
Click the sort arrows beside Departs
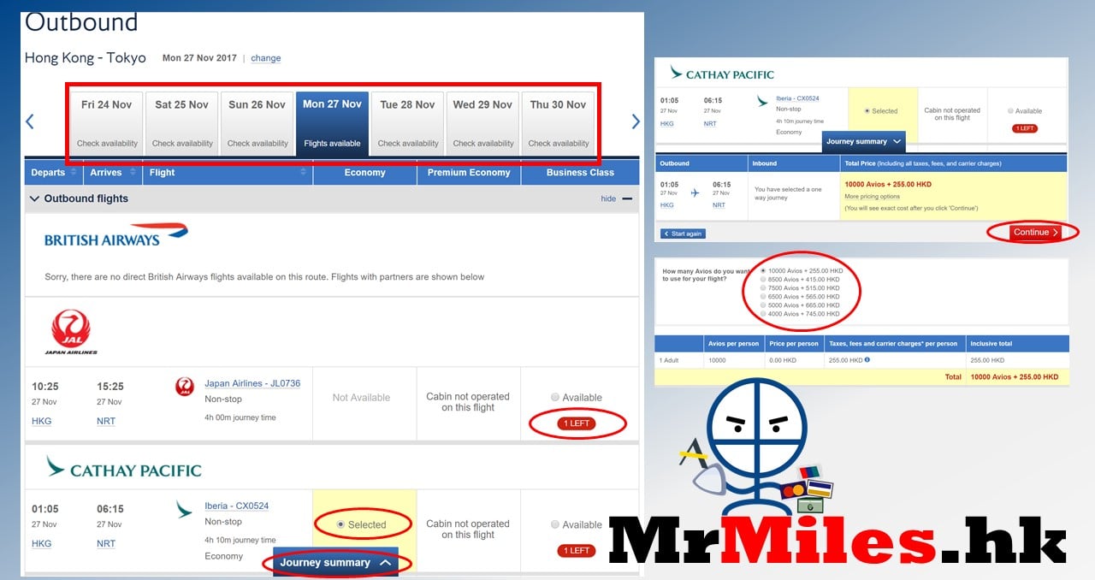pyautogui.click(x=74, y=172)
